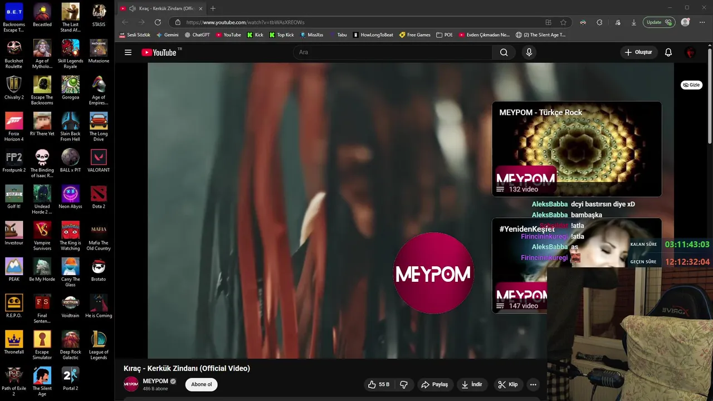This screenshot has height=401, width=713.
Task: Launch Portal 2 desktop shortcut
Action: coord(70,379)
